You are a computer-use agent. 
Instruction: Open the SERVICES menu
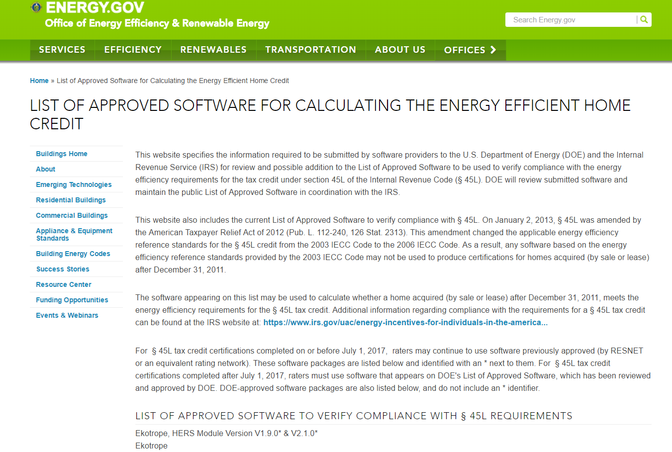coord(62,50)
